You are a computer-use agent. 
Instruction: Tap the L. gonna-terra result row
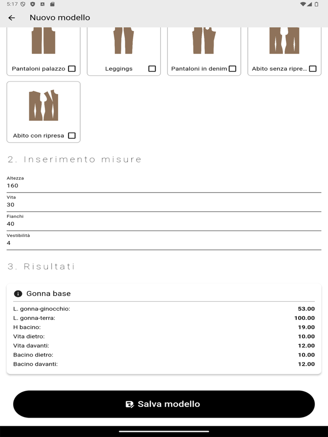164,318
